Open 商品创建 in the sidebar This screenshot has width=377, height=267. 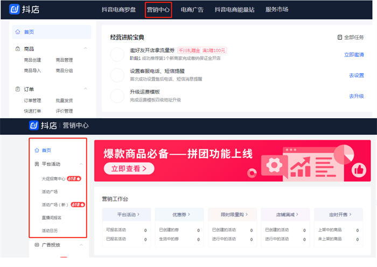pos(32,60)
